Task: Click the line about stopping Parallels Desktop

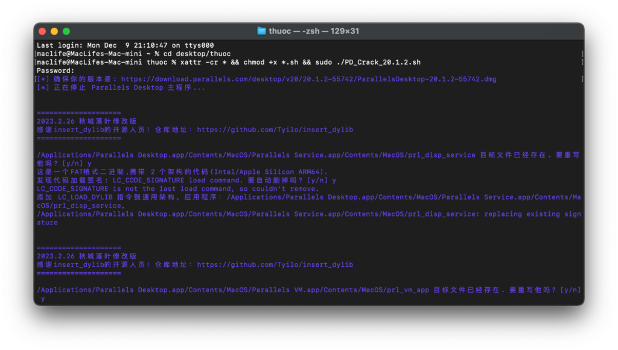Action: 121,87
